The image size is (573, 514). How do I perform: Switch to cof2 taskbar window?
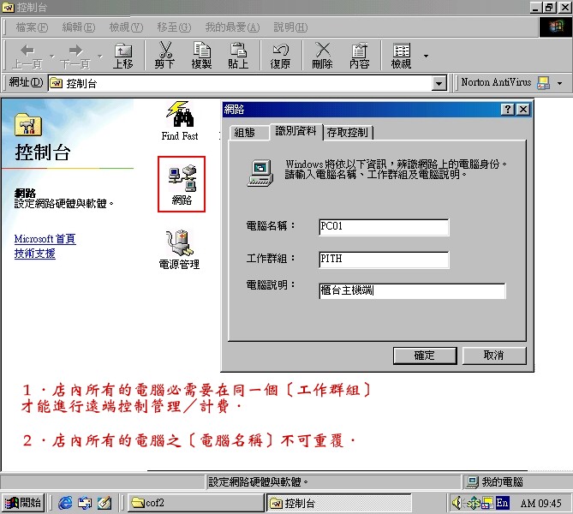196,503
